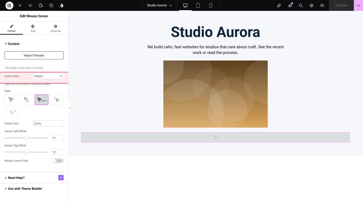
Task: Click the rocket icon in the top bar
Action: (x=279, y=5)
